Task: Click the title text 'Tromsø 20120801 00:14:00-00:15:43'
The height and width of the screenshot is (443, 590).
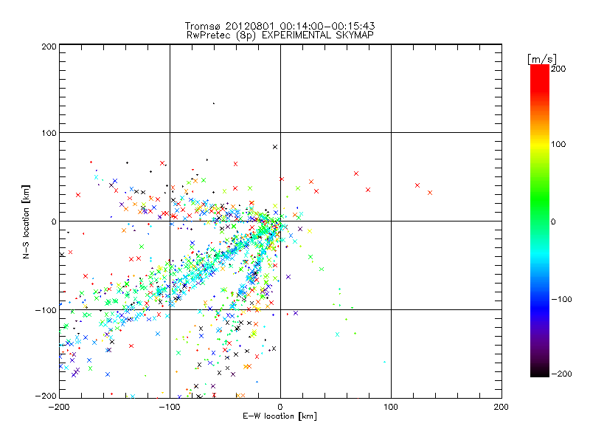Action: 280,26
